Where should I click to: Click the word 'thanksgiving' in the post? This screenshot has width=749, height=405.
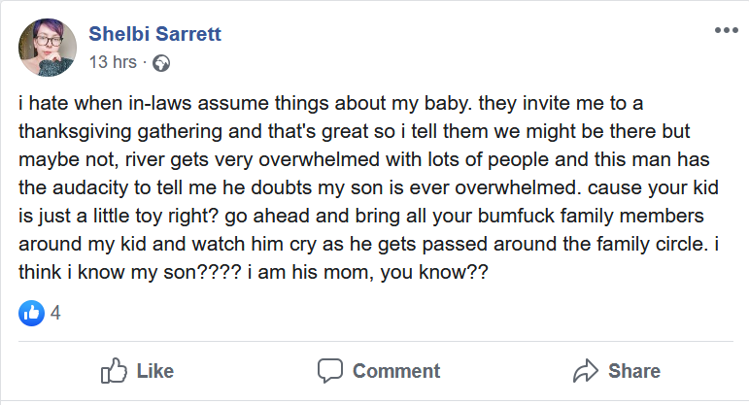coord(75,132)
